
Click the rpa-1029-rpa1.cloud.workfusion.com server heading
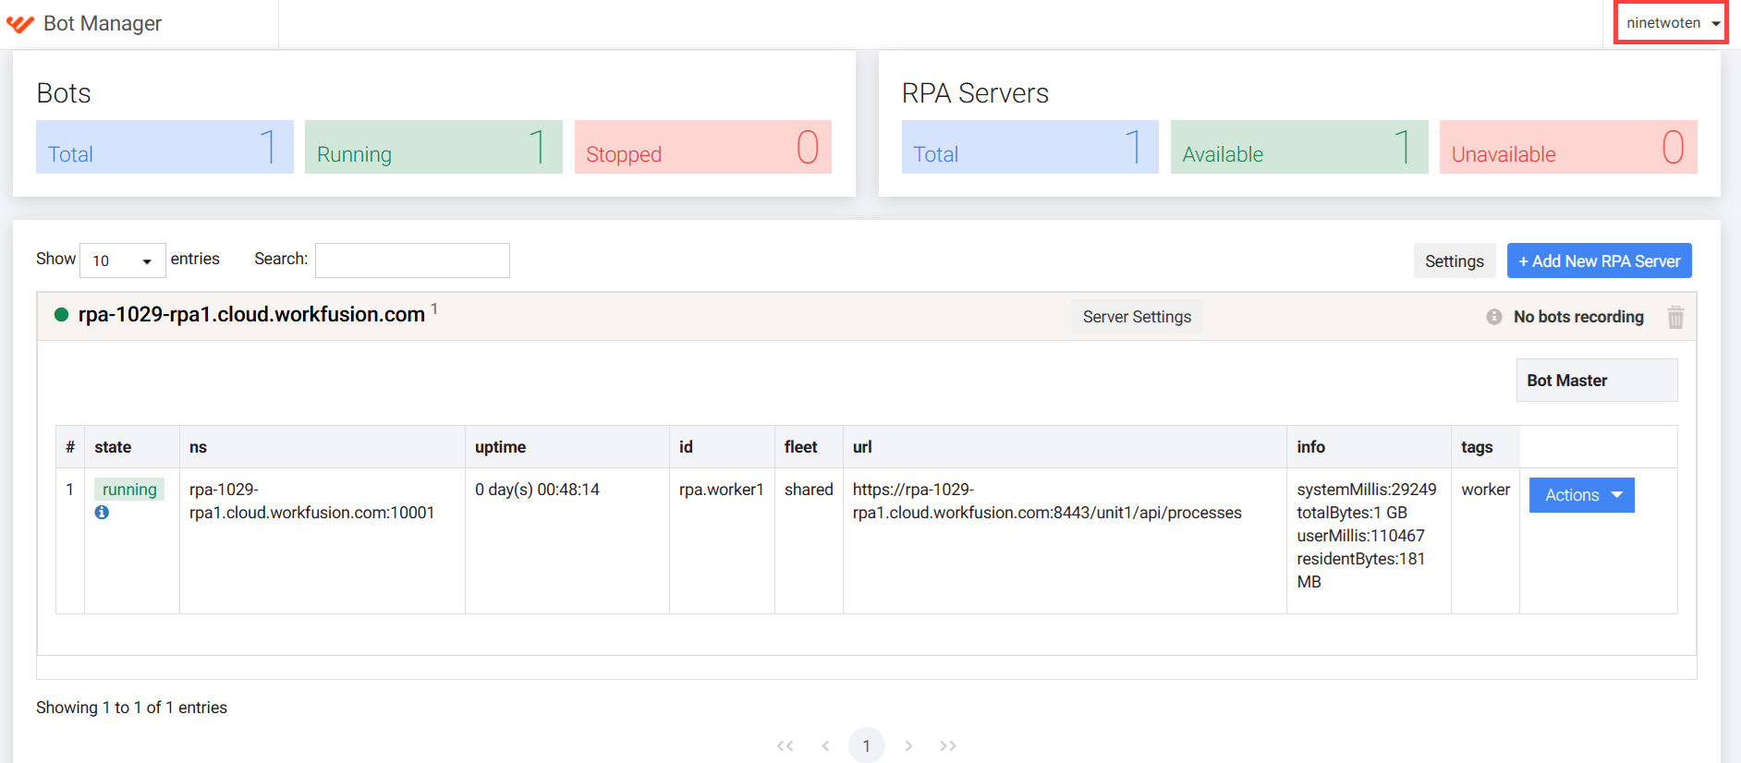tap(251, 315)
